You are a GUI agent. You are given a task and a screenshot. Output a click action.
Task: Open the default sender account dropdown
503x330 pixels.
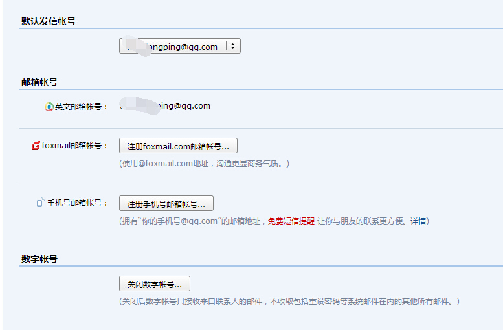pos(180,46)
